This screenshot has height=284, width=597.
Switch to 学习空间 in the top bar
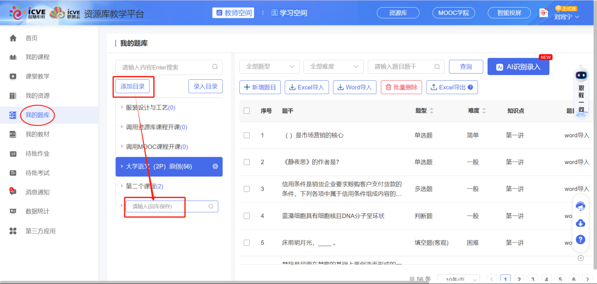tap(288, 13)
